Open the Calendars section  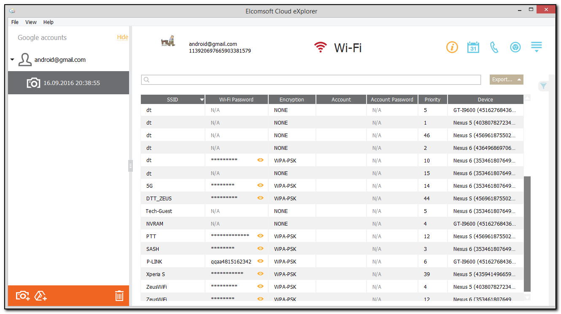click(x=473, y=47)
